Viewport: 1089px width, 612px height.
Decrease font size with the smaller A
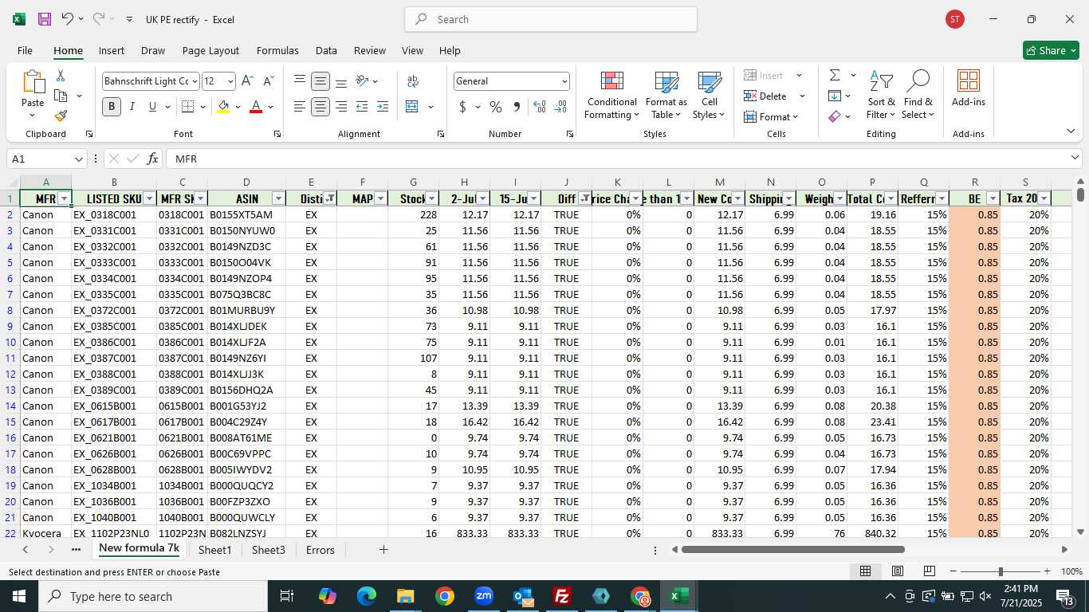point(268,81)
